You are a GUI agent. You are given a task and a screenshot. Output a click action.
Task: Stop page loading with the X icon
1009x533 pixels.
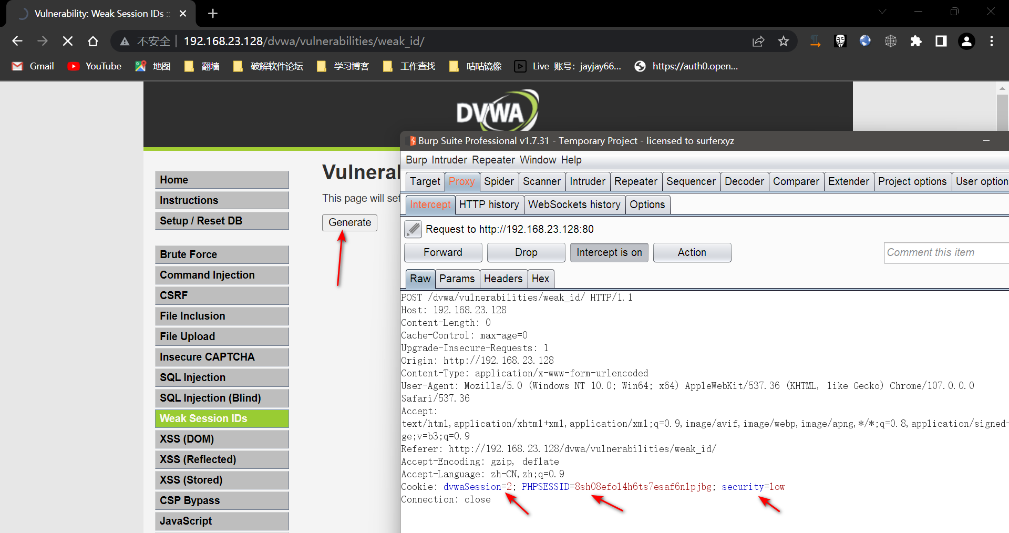pos(68,41)
